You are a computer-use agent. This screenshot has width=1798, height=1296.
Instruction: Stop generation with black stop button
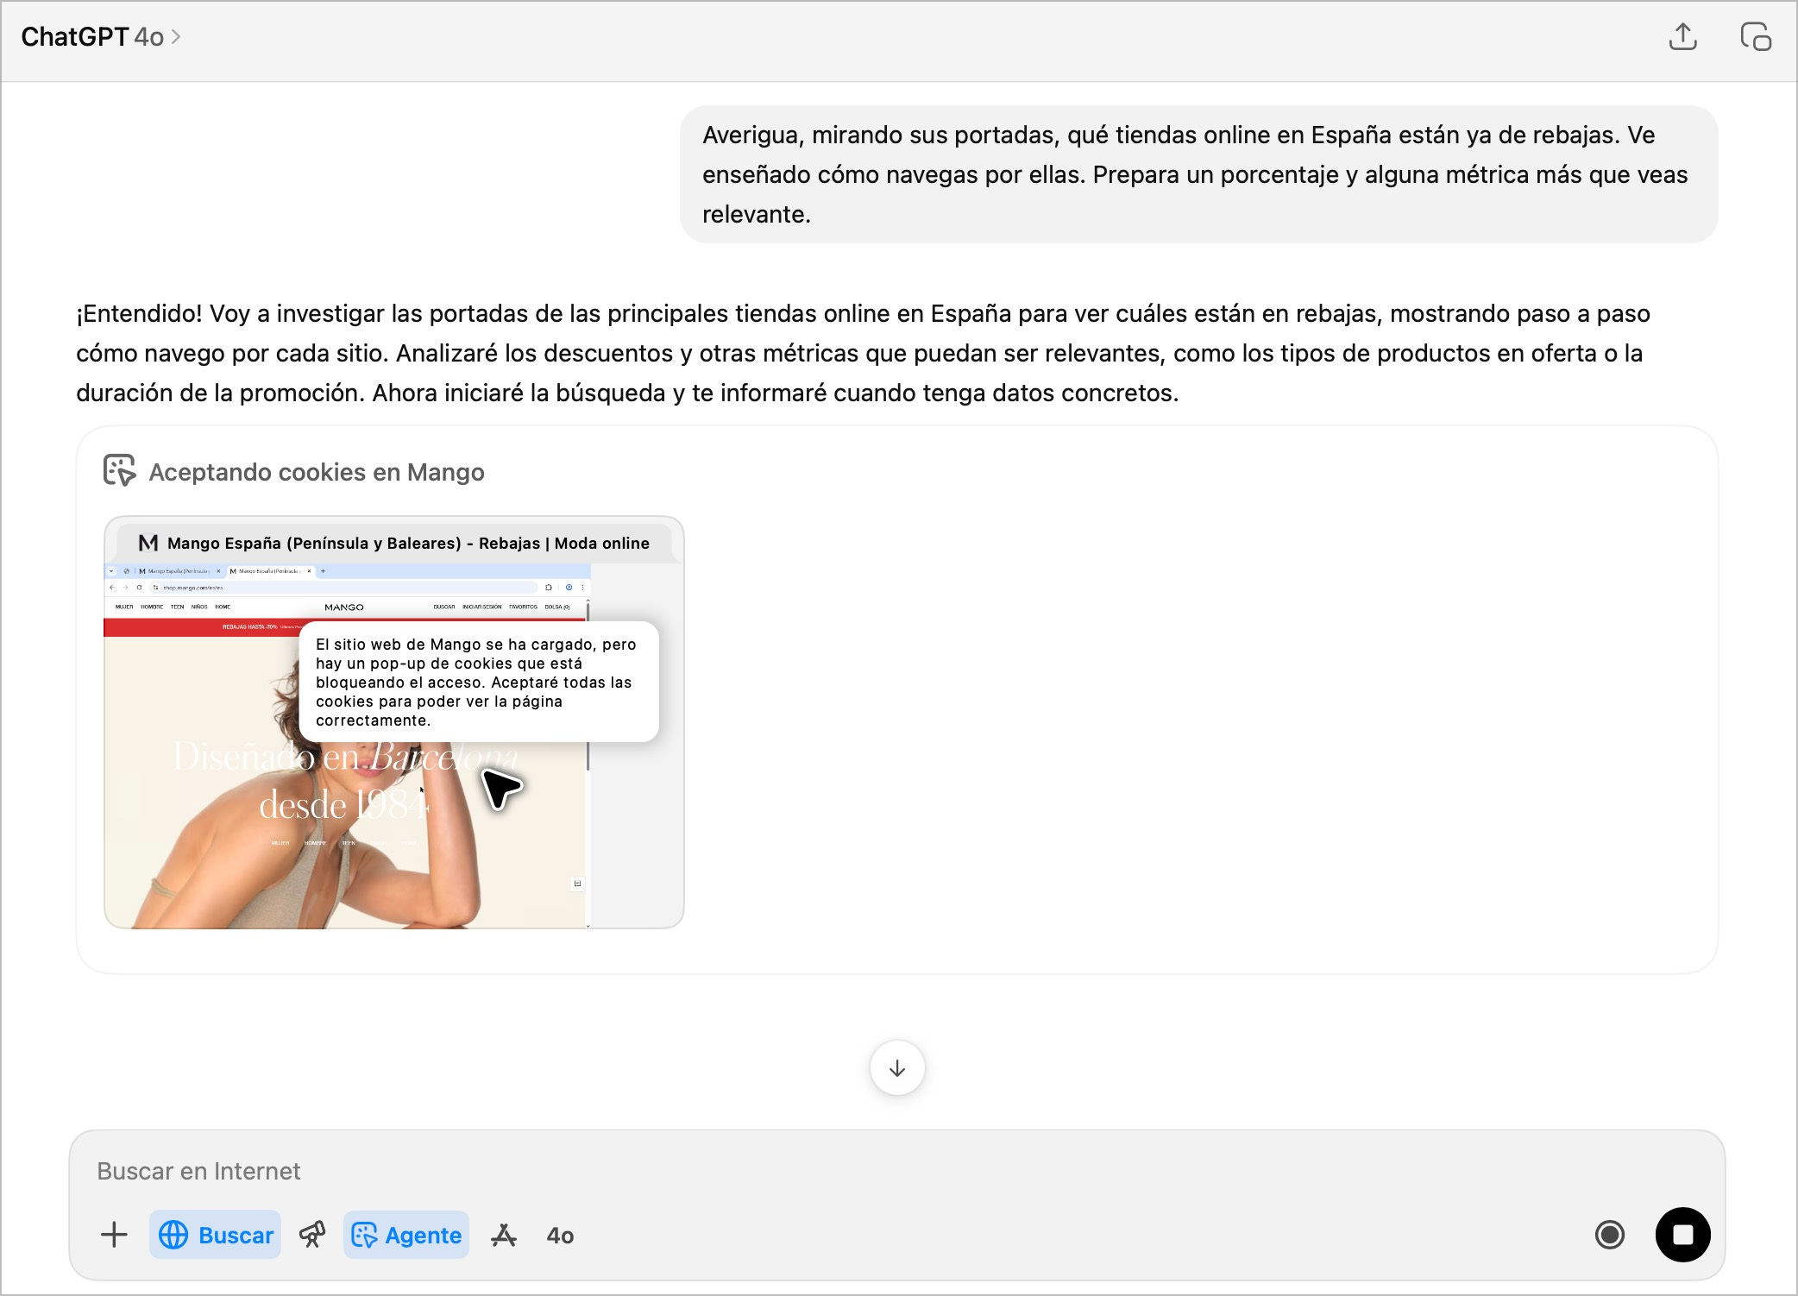[x=1682, y=1235]
